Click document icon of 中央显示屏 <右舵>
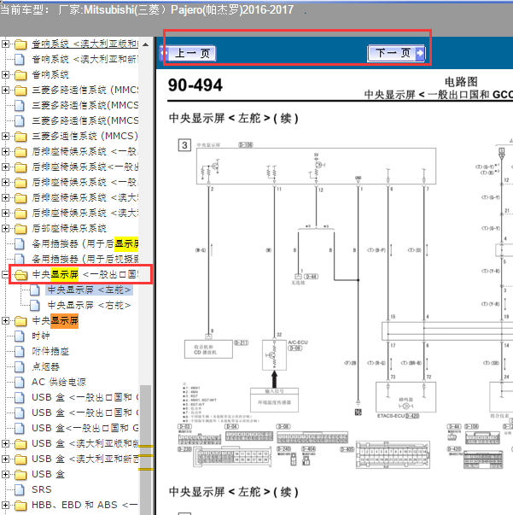Screen dimensions: 513x515 (35, 306)
